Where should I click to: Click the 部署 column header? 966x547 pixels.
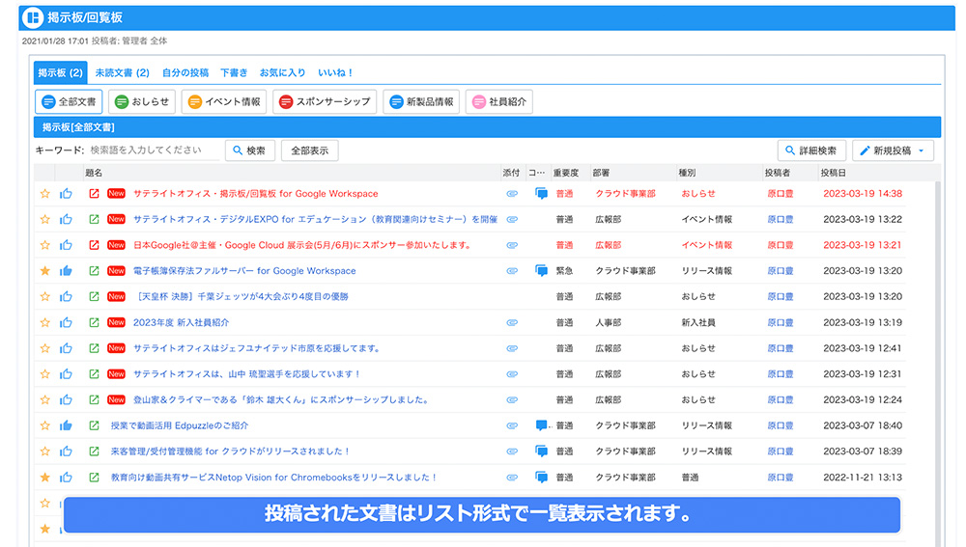click(x=601, y=173)
